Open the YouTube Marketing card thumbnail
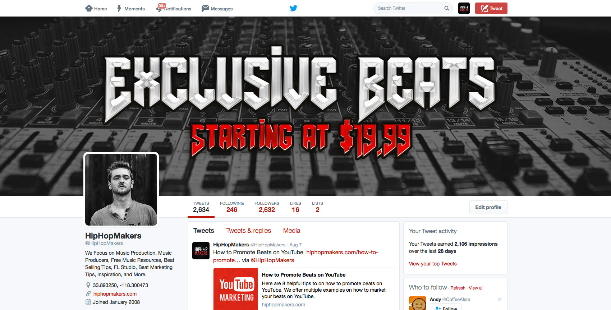This screenshot has height=310, width=611. pyautogui.click(x=236, y=289)
